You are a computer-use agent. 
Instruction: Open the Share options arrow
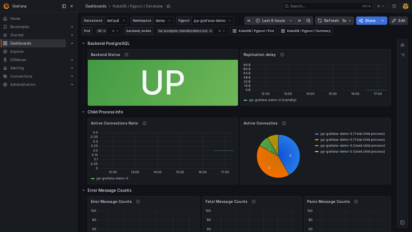[x=383, y=21]
